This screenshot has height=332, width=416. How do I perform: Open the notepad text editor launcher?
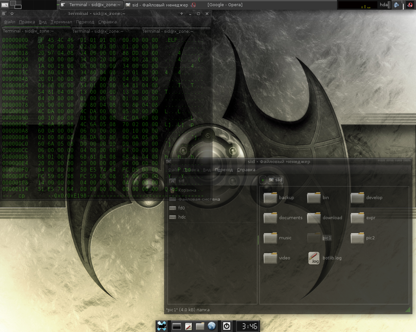188,326
